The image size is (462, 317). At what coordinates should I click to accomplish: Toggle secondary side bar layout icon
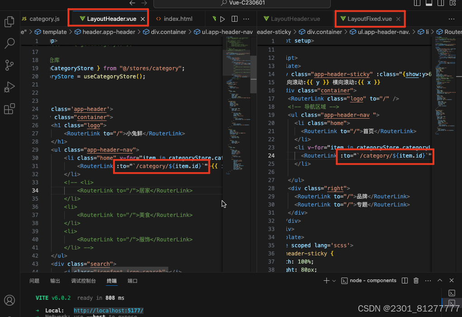tap(441, 3)
